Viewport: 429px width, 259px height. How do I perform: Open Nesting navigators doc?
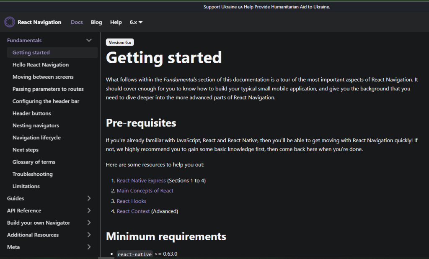coord(36,126)
